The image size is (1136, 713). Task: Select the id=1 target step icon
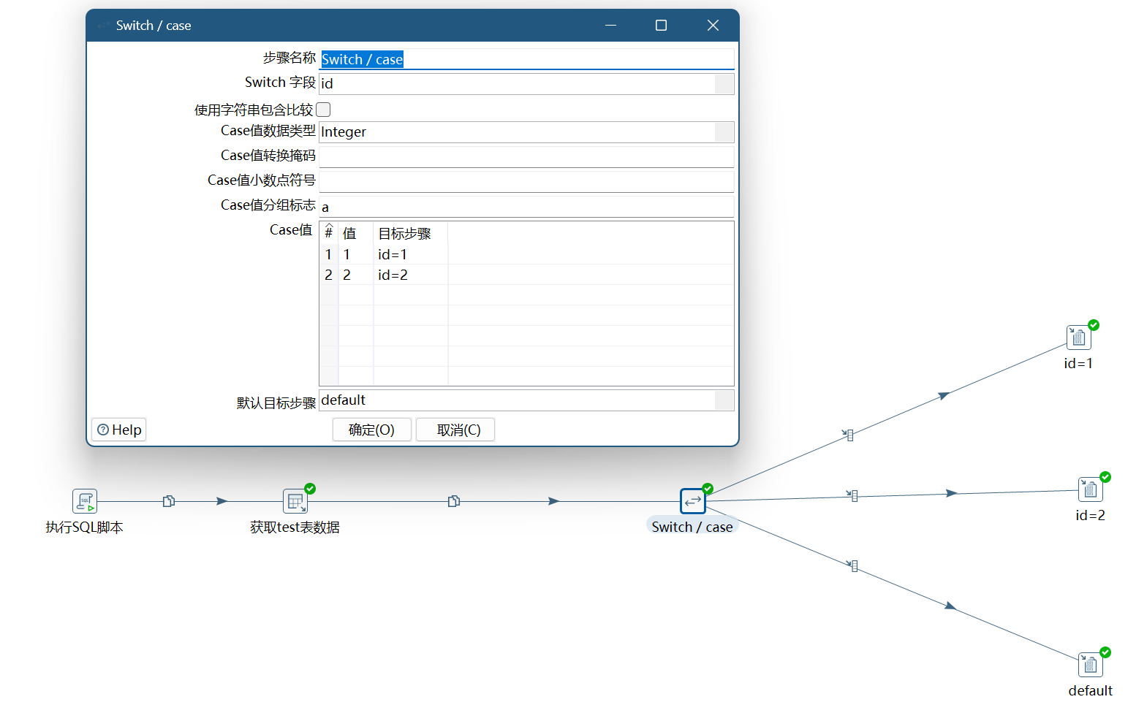[x=1078, y=338]
